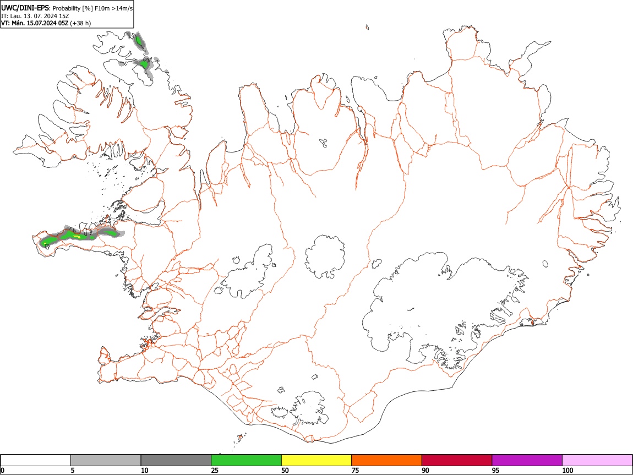Click the 'VT: Mán. 15.07.2024 05Z' line
Image resolution: width=633 pixels, height=475 pixels.
point(35,24)
